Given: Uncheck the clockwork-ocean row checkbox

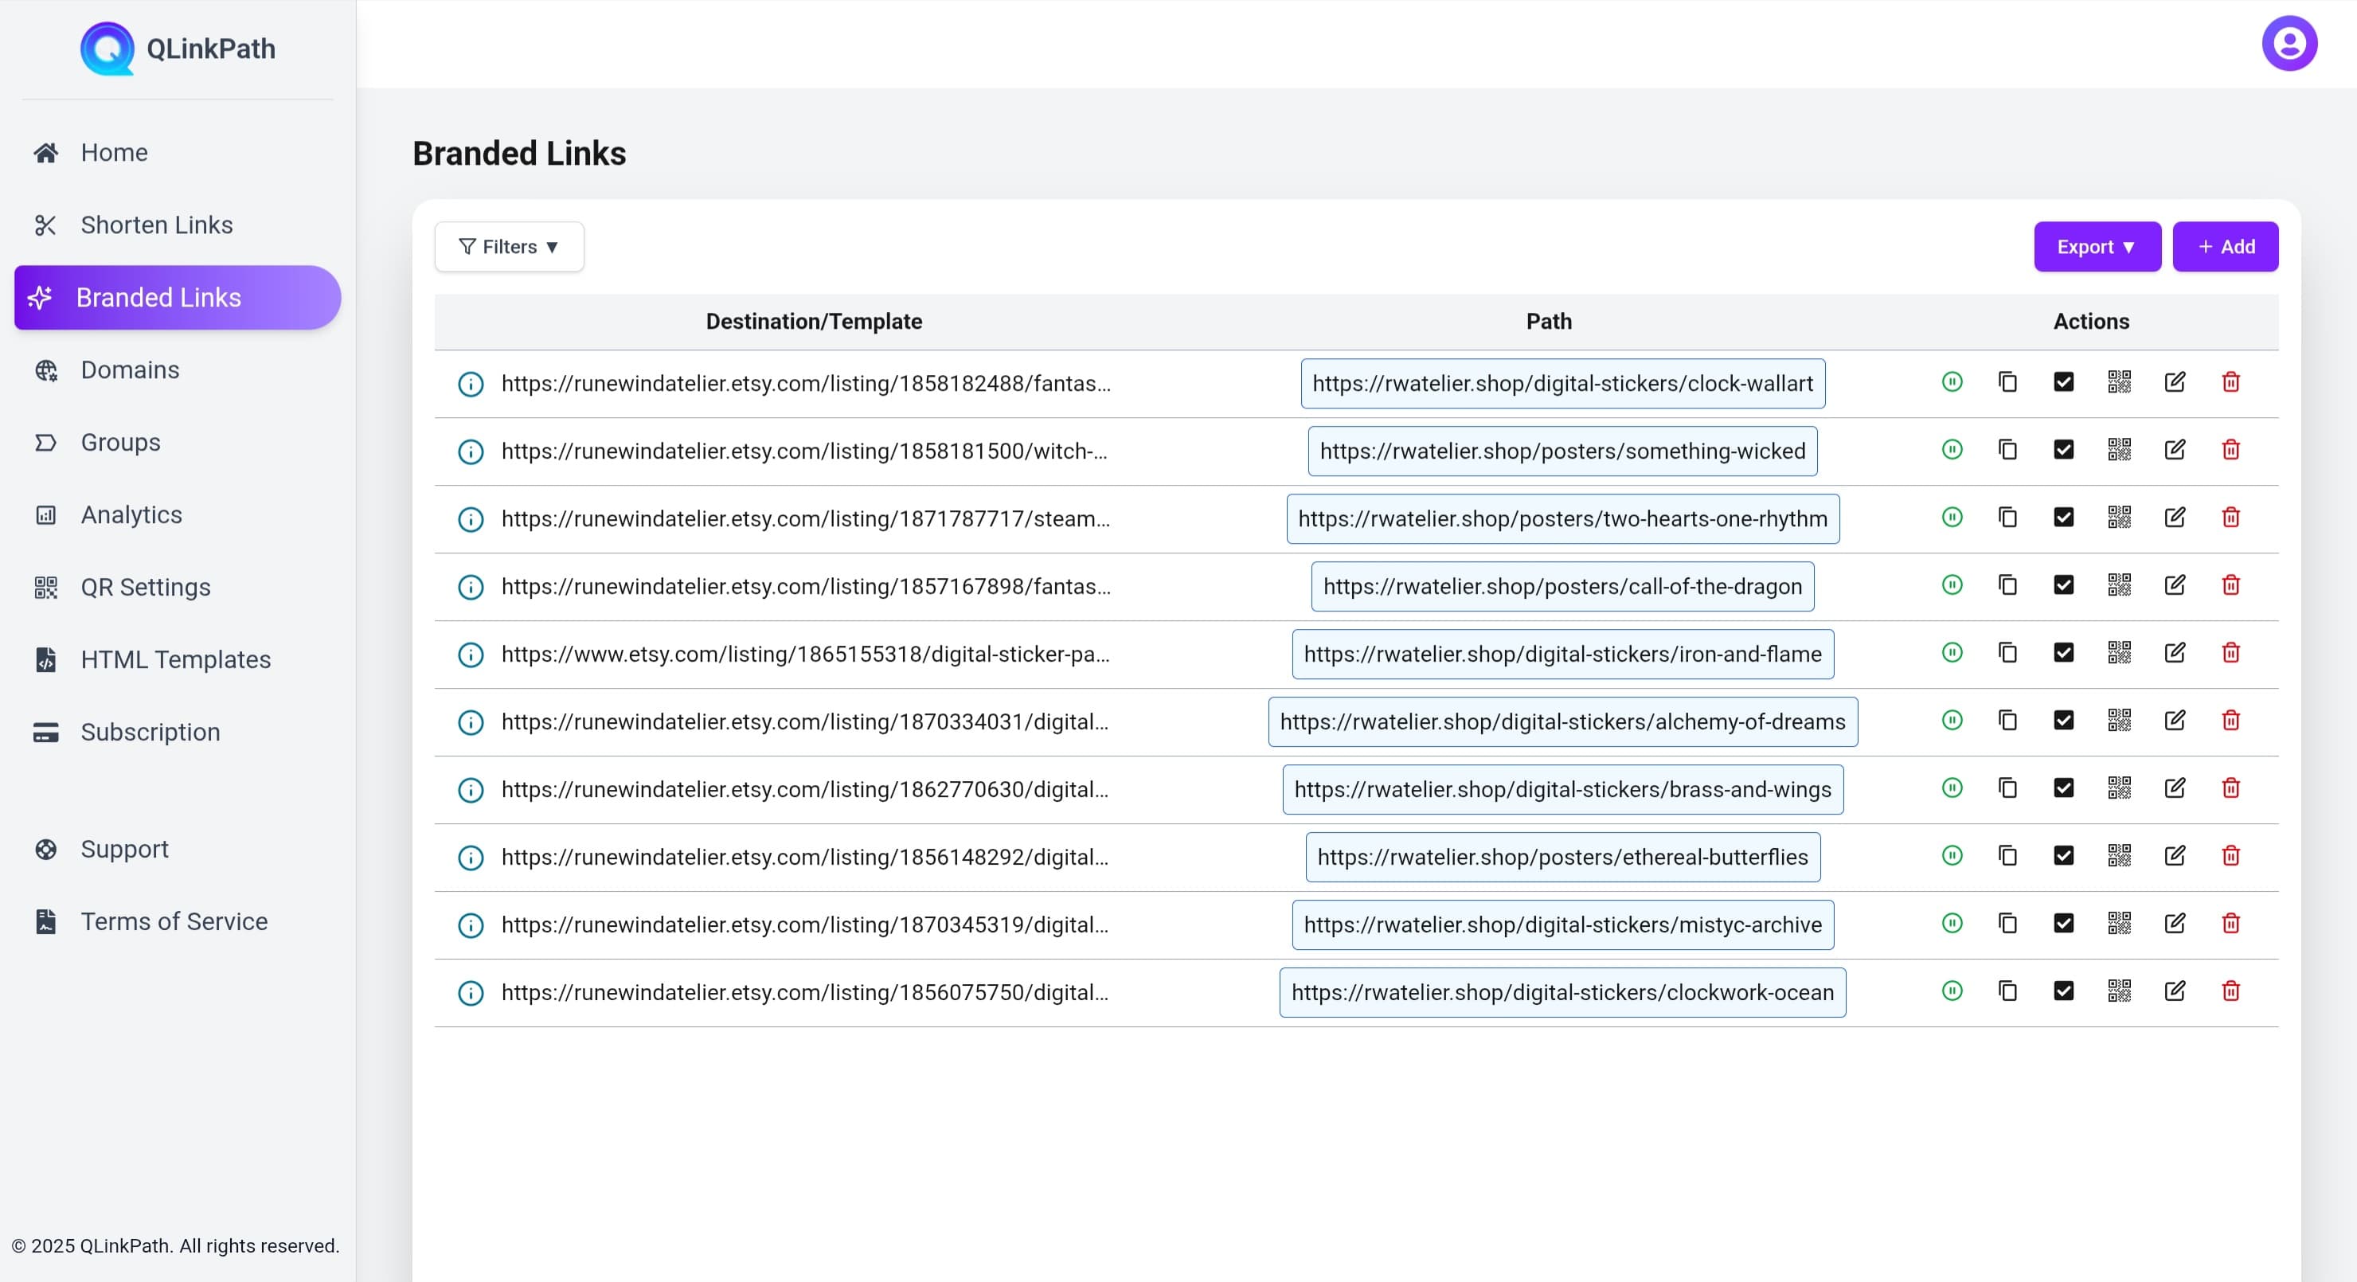Looking at the screenshot, I should pos(2063,991).
